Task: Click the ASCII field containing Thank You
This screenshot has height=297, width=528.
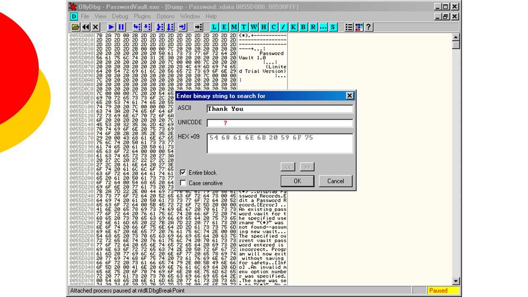Action: point(280,109)
